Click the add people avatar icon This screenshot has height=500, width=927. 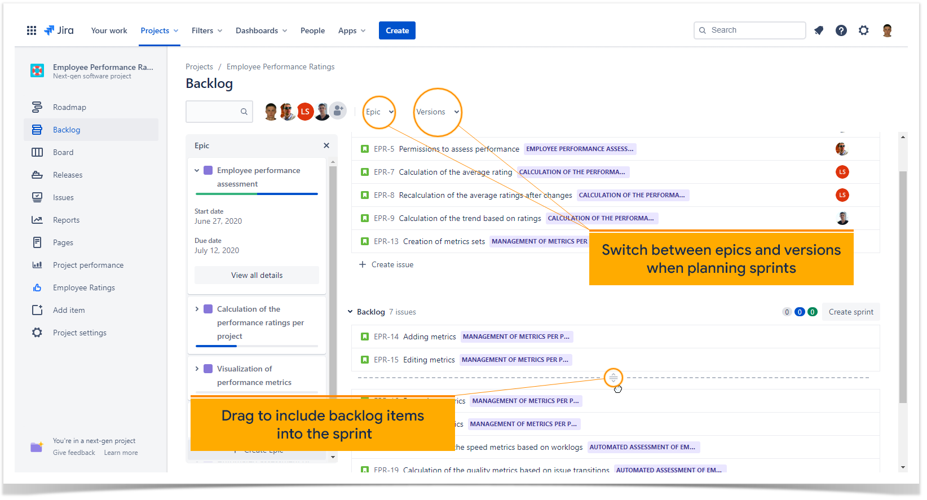pos(338,111)
